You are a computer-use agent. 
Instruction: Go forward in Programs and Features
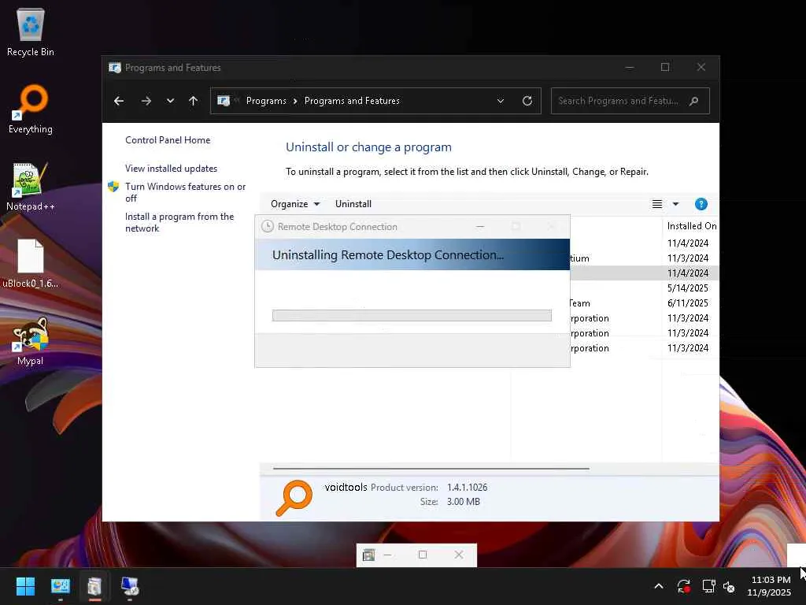(146, 101)
